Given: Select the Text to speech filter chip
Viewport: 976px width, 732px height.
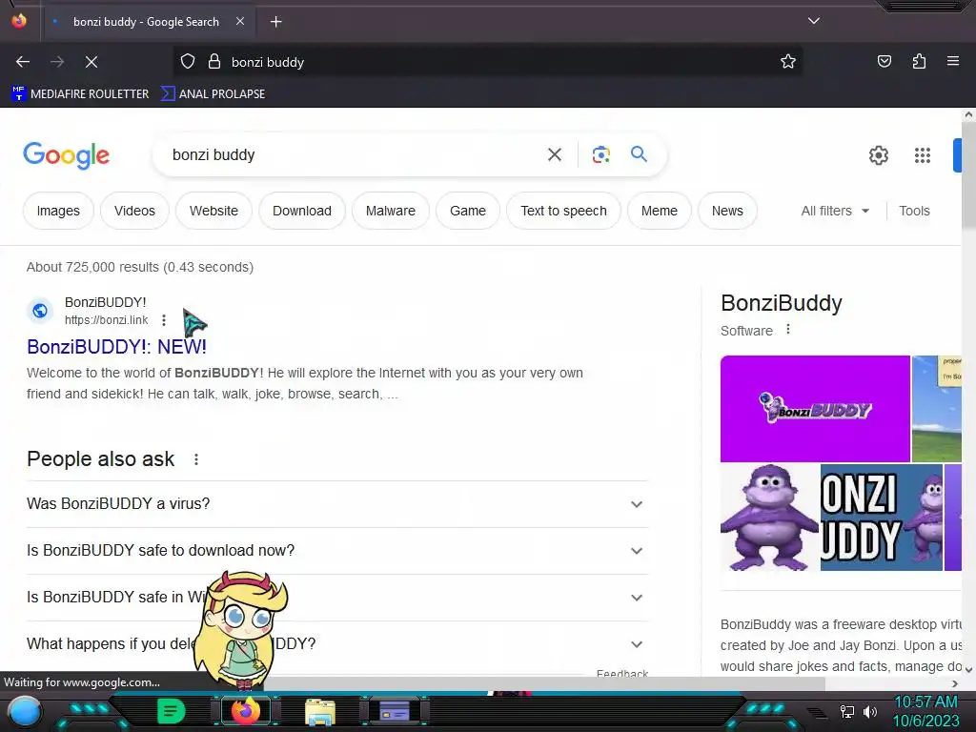Looking at the screenshot, I should [x=563, y=211].
